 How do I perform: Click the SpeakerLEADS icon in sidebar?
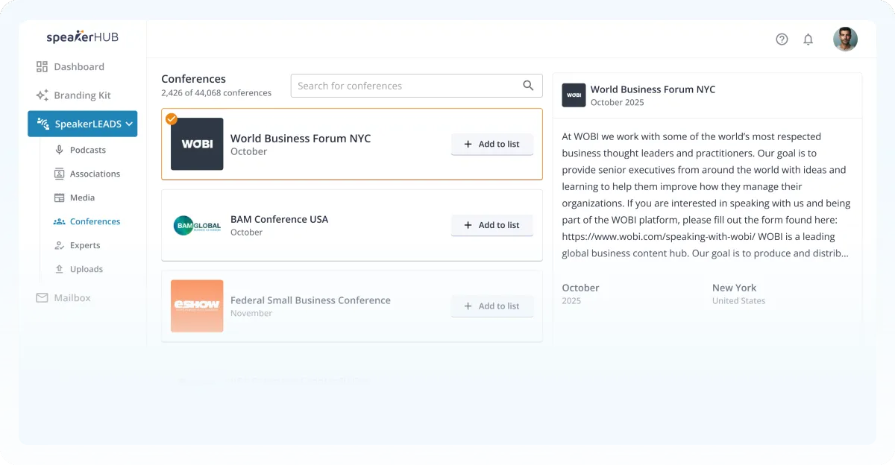[43, 124]
